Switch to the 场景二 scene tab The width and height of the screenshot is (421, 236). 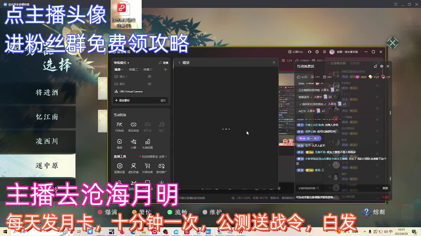(133, 69)
